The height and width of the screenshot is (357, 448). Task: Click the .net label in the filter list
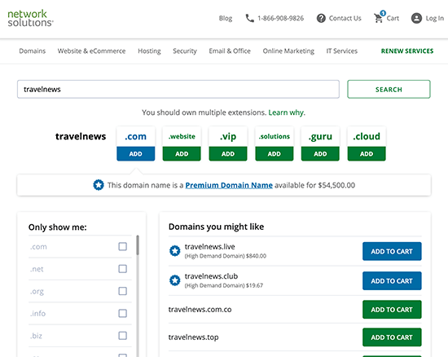pos(37,269)
